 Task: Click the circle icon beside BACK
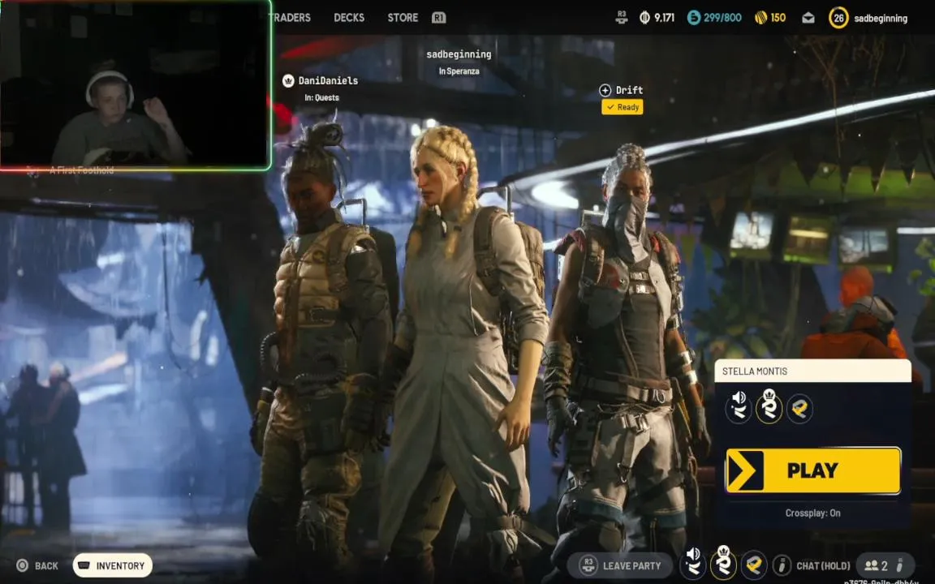[x=22, y=565]
